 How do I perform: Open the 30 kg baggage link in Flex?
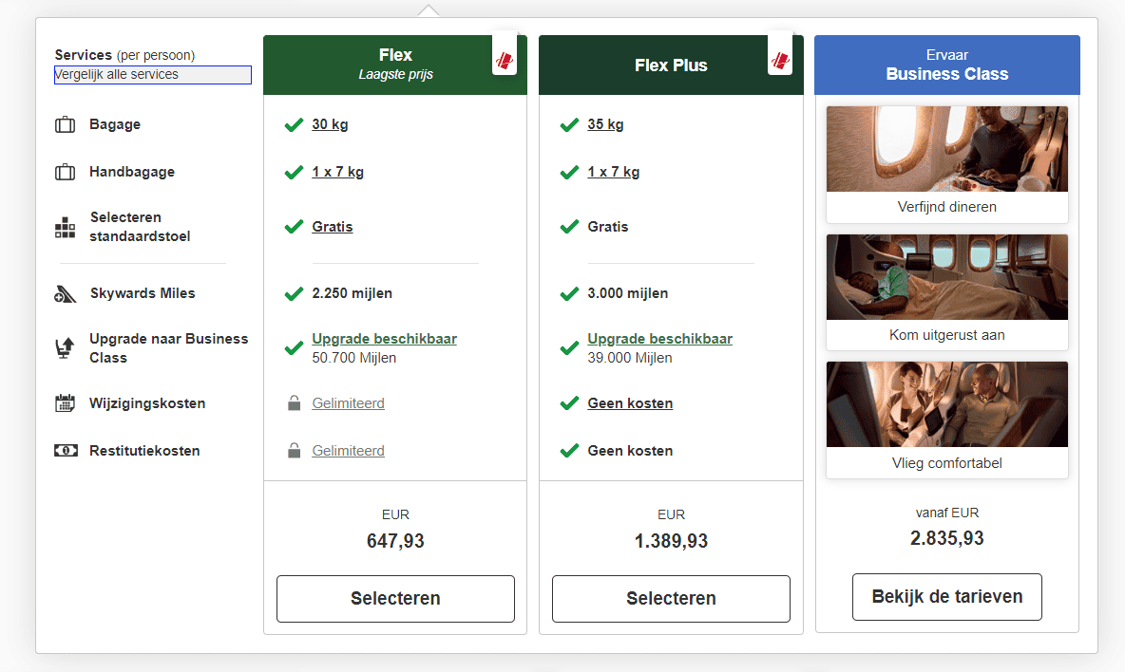tap(329, 124)
